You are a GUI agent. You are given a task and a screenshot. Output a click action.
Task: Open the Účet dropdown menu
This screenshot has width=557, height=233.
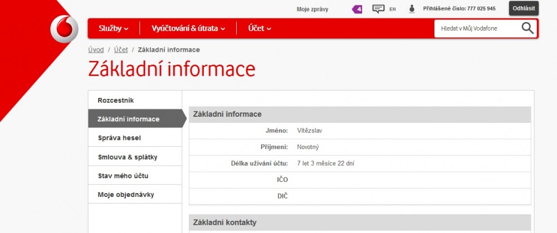pos(260,28)
